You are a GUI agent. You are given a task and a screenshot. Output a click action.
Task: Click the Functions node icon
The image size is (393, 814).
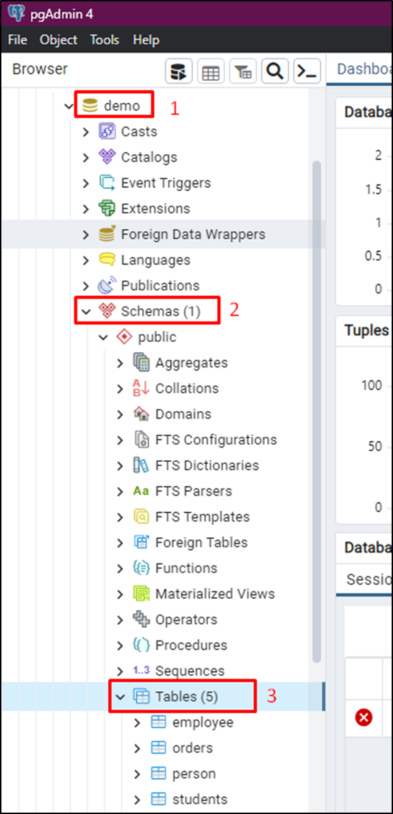point(141,568)
